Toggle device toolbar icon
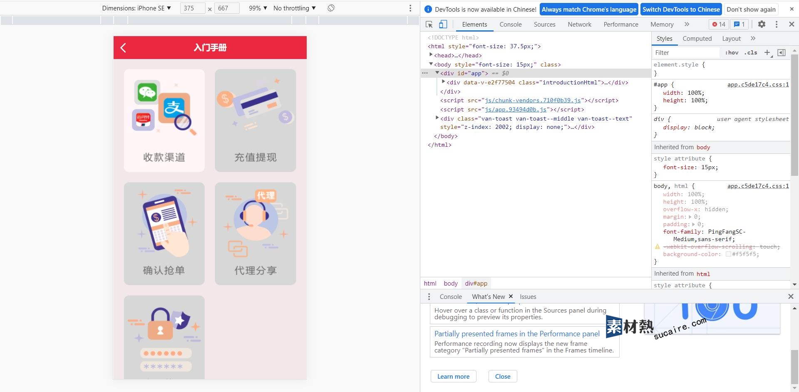The width and height of the screenshot is (799, 392). (443, 25)
